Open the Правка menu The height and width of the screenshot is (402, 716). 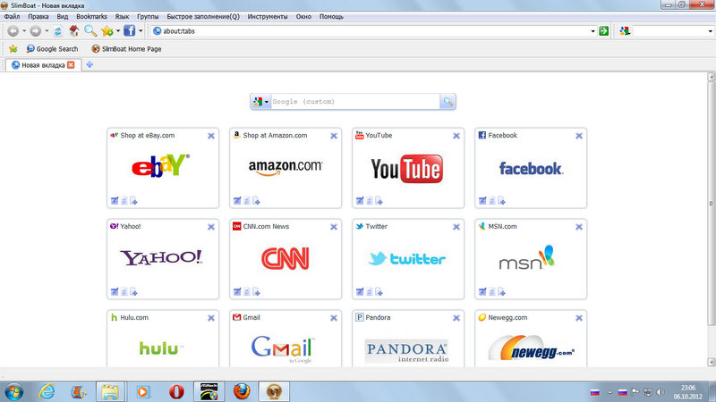(x=38, y=16)
